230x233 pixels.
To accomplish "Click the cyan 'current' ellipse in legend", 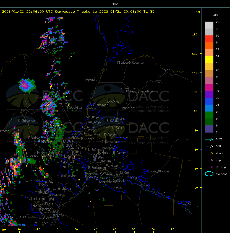I will click(209, 174).
